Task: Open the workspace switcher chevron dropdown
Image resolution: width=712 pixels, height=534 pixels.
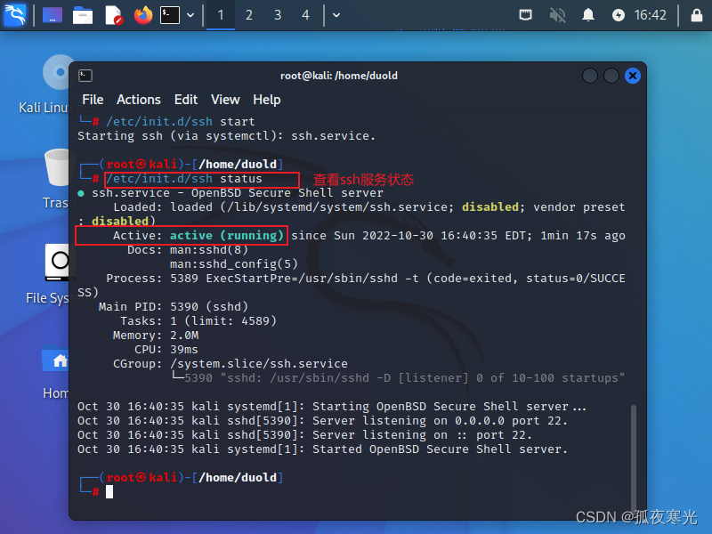Action: [335, 14]
